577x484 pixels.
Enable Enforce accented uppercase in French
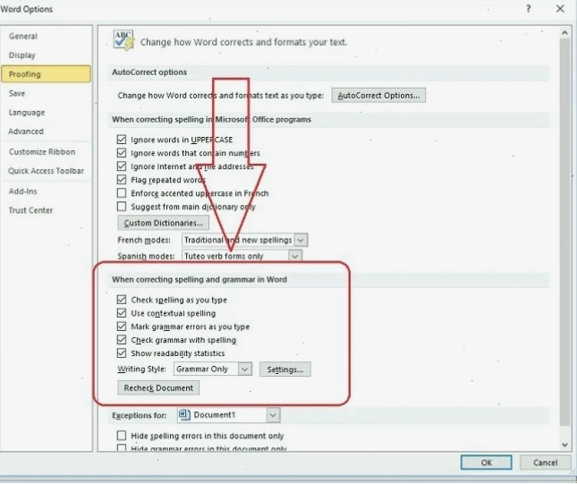pos(122,193)
